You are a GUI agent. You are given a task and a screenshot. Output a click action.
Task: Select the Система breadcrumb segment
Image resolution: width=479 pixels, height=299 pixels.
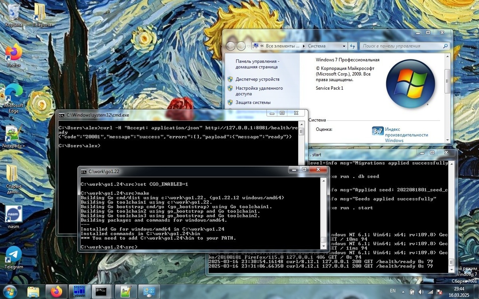click(317, 46)
